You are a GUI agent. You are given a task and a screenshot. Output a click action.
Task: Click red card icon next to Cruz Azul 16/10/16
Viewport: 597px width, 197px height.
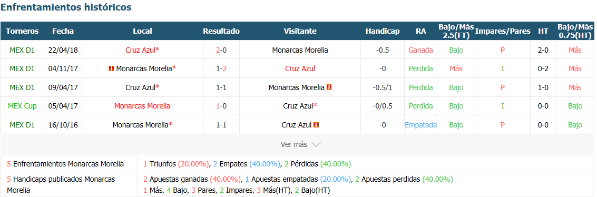coord(316,125)
